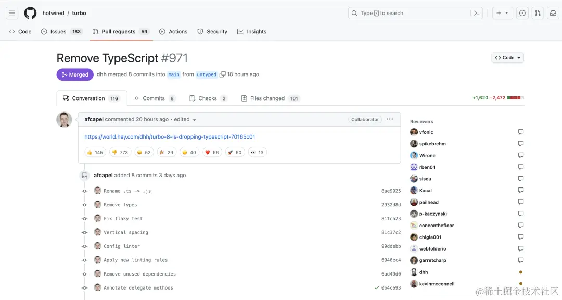
Task: Open the hotwired organization link
Action: (54, 13)
